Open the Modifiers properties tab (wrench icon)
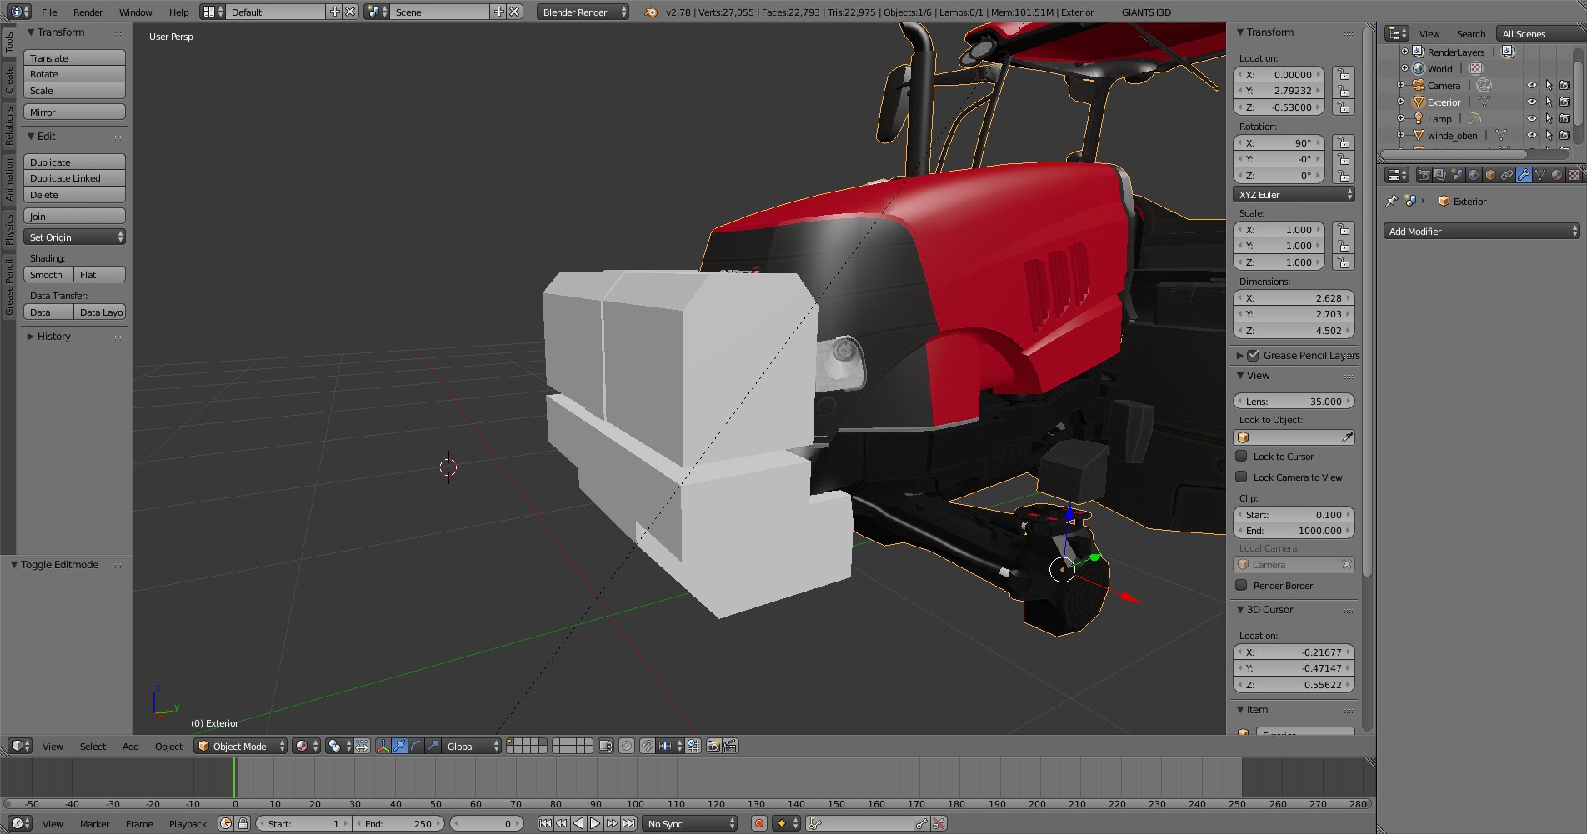 pos(1524,175)
